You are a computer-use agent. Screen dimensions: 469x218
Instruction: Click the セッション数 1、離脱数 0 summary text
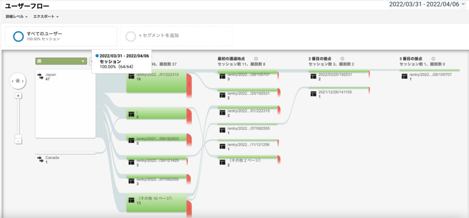(x=422, y=64)
